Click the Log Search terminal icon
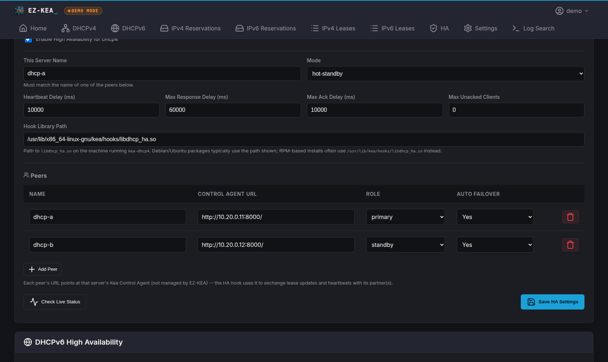This screenshot has width=608, height=362. (516, 28)
